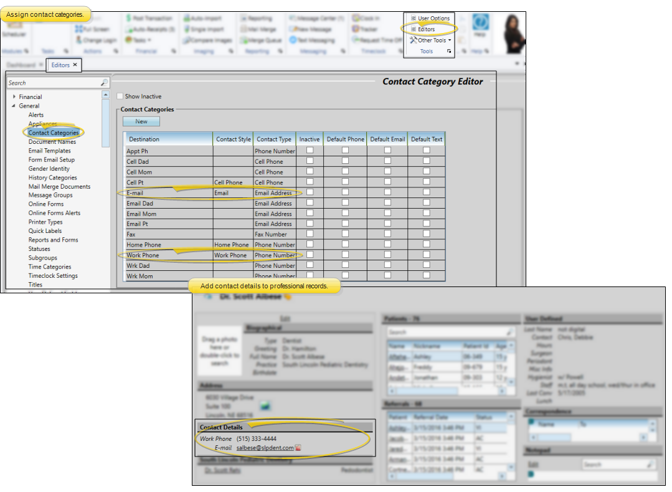This screenshot has height=492, width=672.
Task: Toggle Default Text for Work Phone row
Action: click(427, 255)
